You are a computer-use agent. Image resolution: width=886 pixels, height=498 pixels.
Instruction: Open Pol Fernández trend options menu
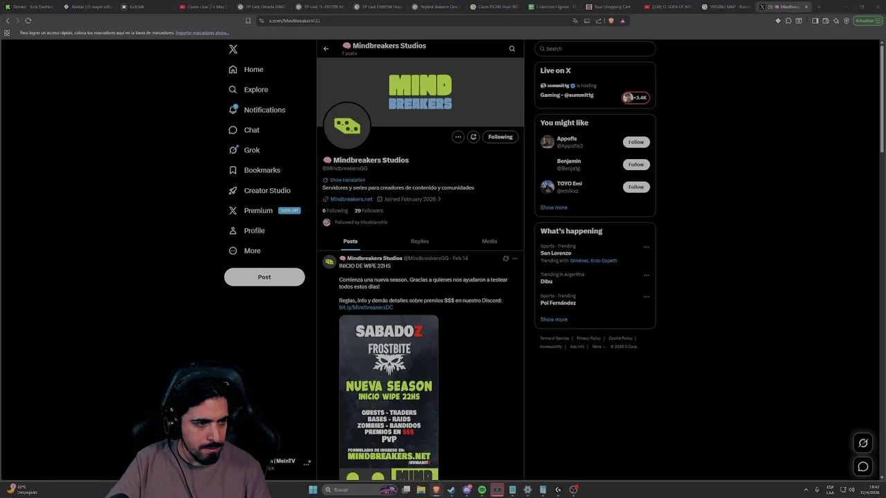click(647, 297)
